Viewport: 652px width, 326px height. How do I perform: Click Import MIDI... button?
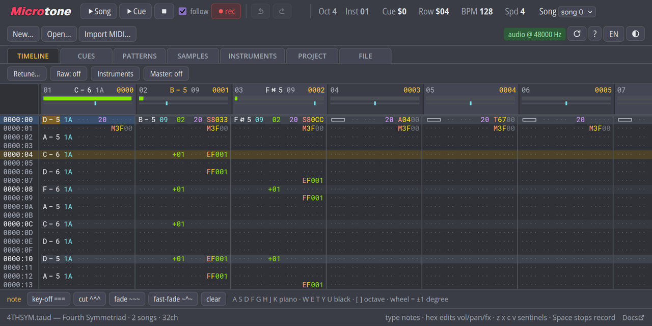pos(107,34)
